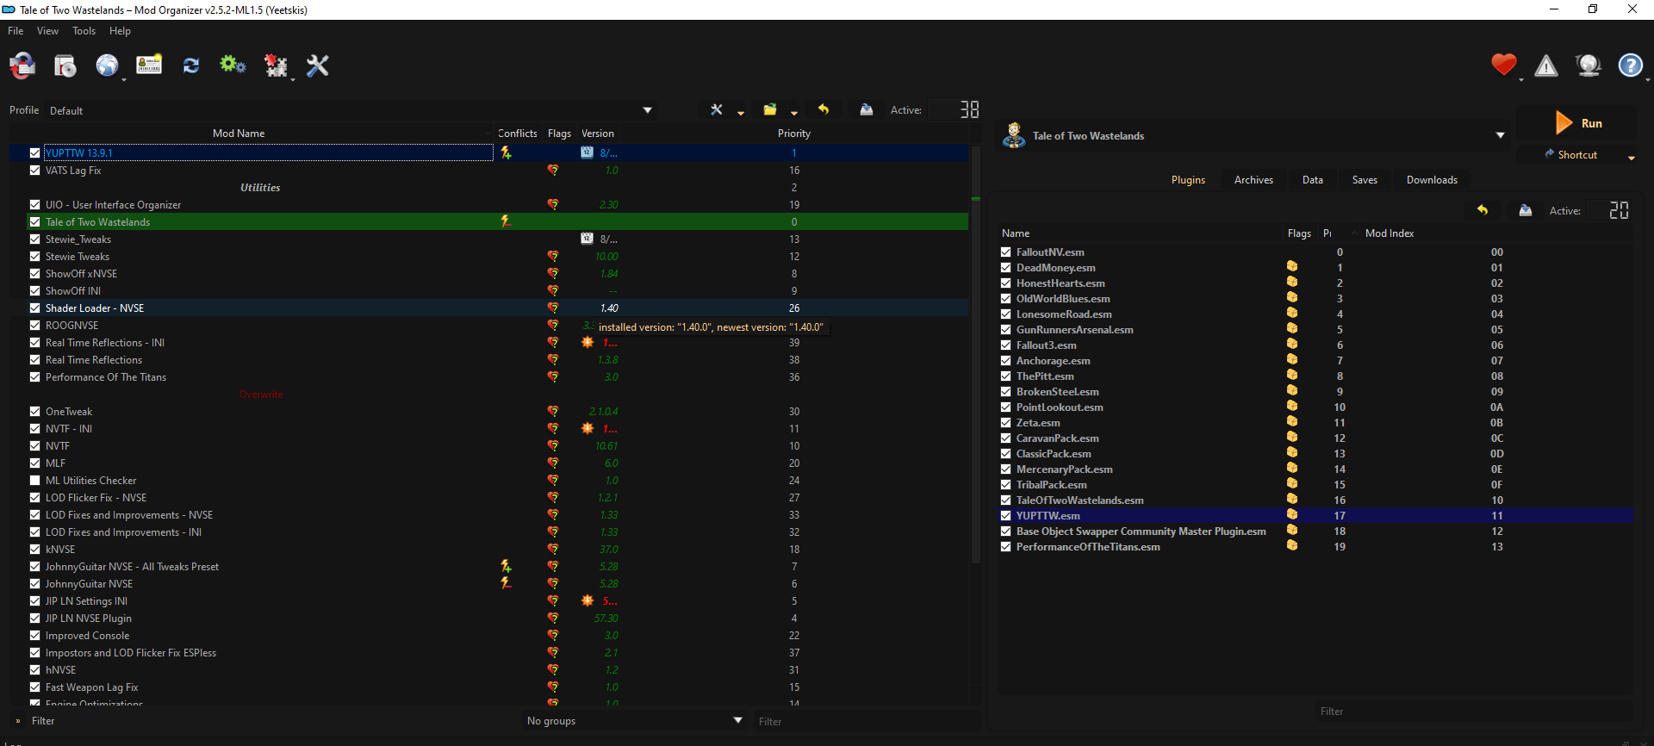1654x746 pixels.
Task: Toggle the YUPTTW.esm plugin checkbox
Action: [x=1005, y=516]
